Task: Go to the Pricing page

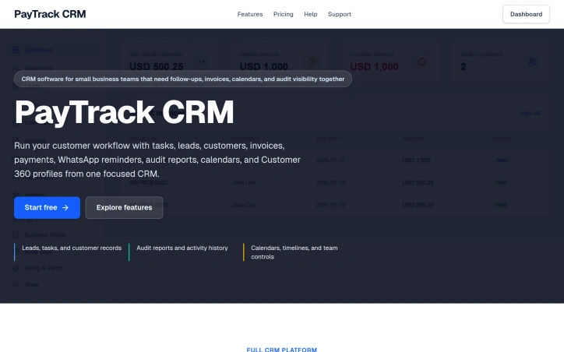Action: coord(283,14)
